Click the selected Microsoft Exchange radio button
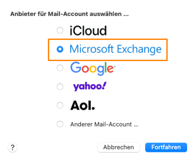 [x=60, y=49]
